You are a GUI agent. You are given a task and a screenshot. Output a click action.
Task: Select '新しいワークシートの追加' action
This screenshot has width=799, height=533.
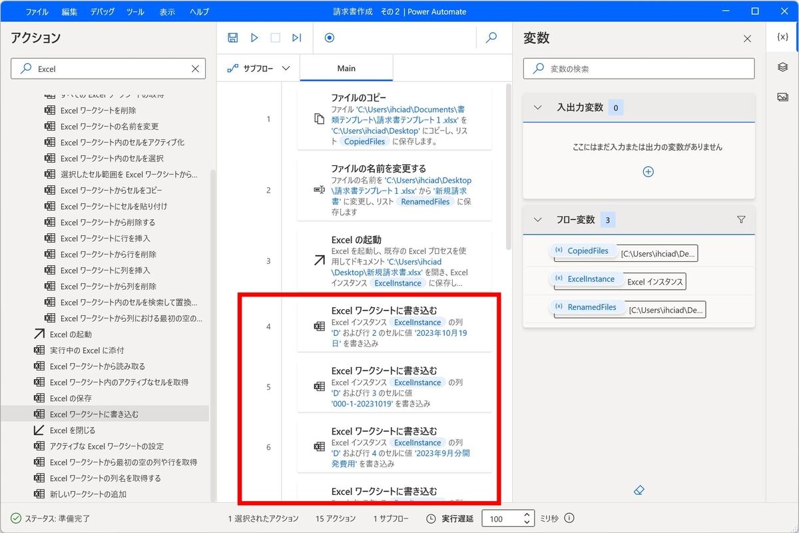(88, 494)
